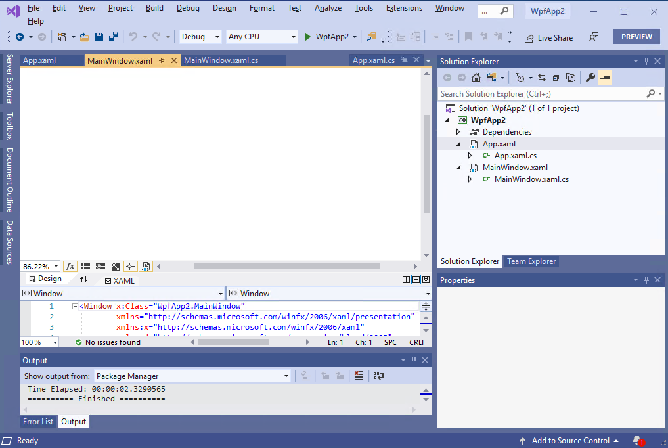The width and height of the screenshot is (668, 448).
Task: Collapse the pane with the chevron button
Action: pos(426,279)
